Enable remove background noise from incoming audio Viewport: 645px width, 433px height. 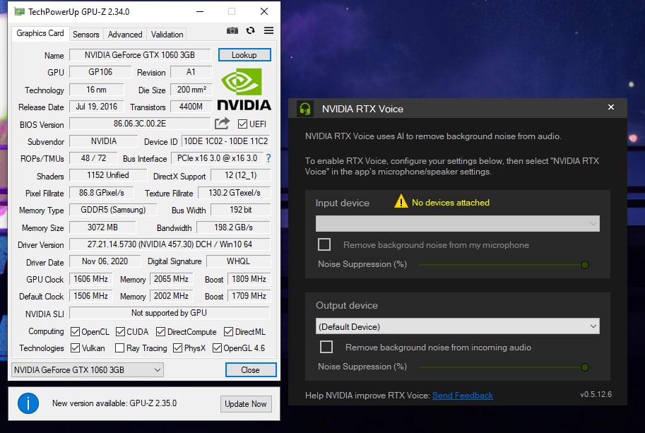(x=326, y=347)
